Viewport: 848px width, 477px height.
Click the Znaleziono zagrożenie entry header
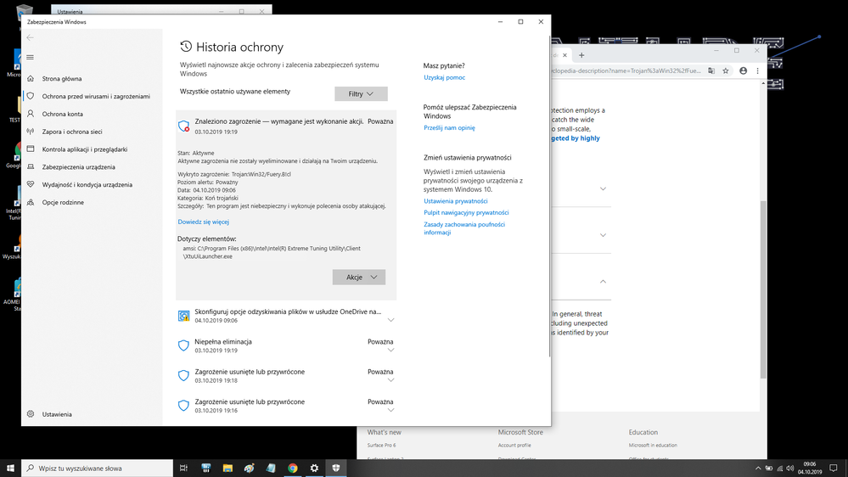tap(286, 126)
